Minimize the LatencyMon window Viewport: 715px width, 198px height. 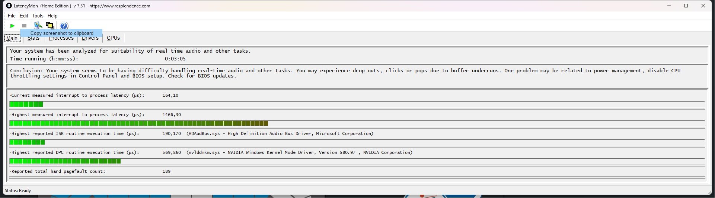[x=669, y=6]
